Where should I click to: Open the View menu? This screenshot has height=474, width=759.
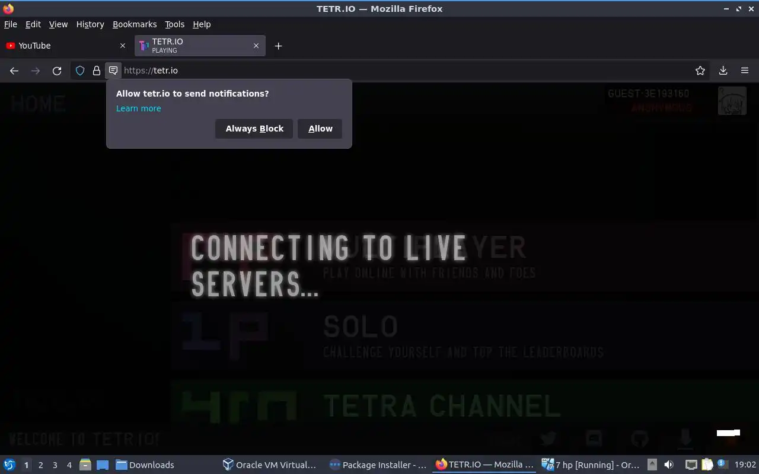(x=58, y=24)
